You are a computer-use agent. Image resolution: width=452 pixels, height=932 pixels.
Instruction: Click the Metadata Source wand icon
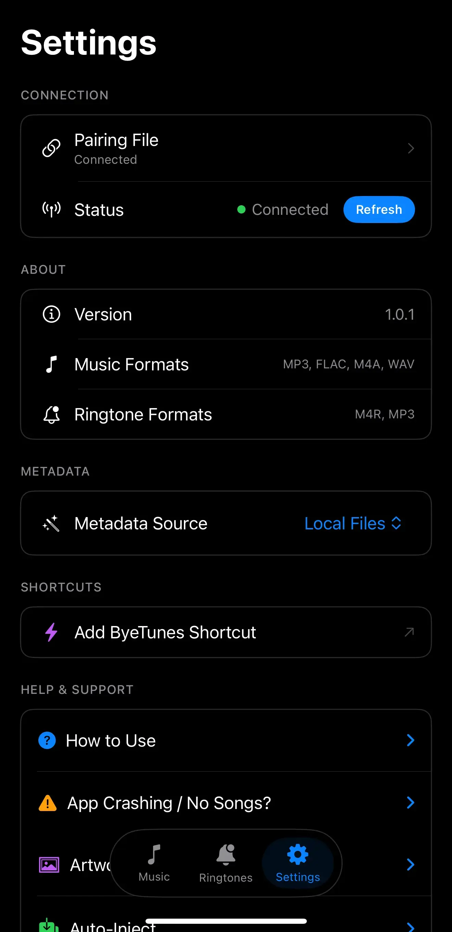pos(51,524)
